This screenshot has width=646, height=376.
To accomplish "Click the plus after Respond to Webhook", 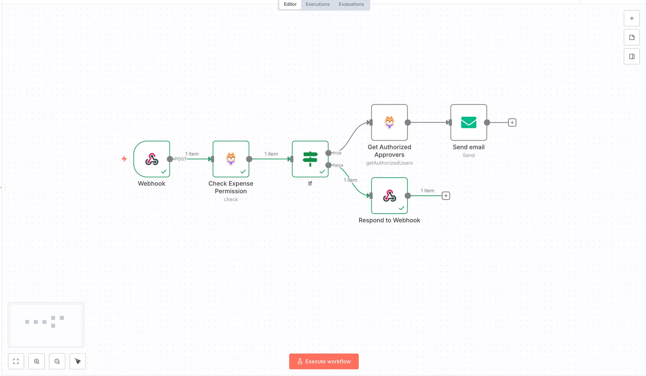I will coord(446,196).
